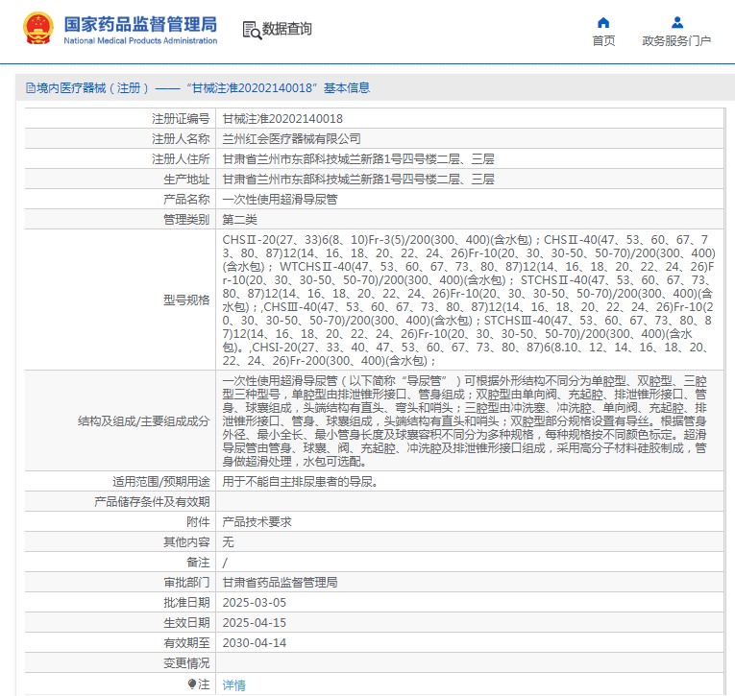
Task: Click the lightbulb icon next to 注
Action: click(192, 684)
